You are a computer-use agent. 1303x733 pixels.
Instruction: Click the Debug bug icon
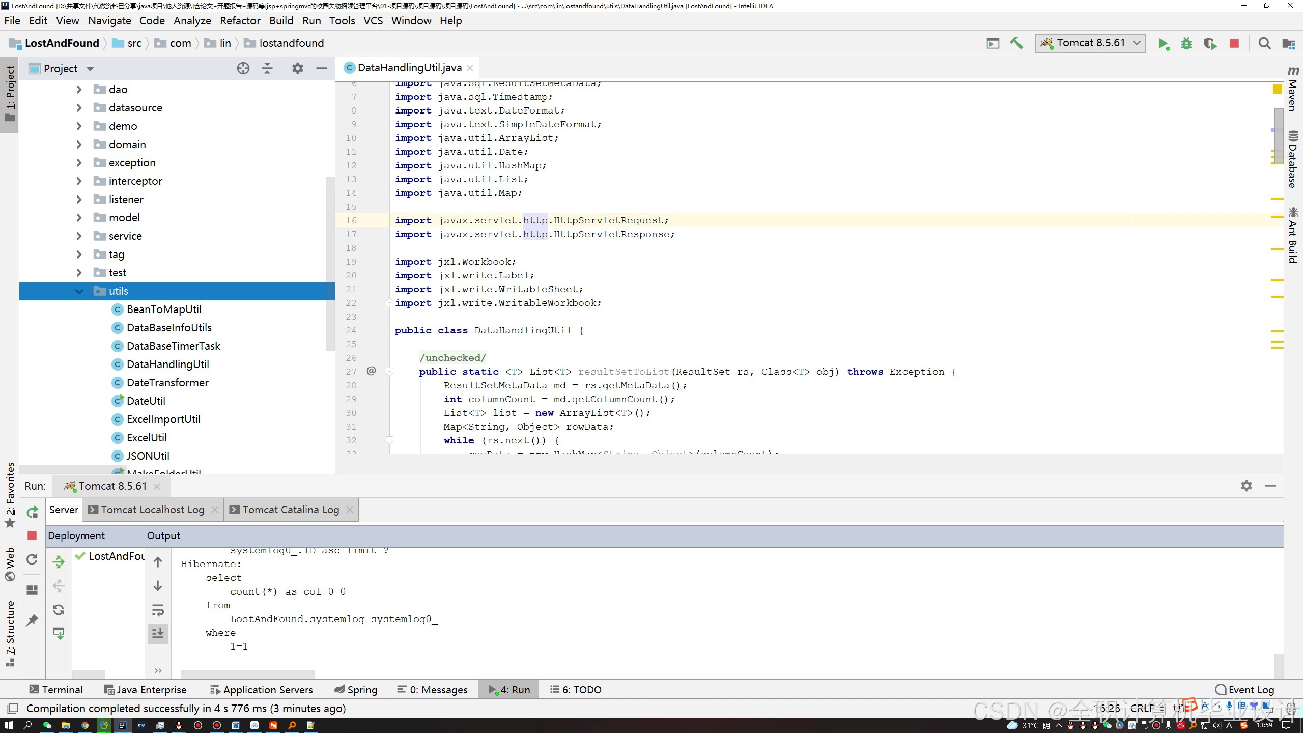[1186, 44]
